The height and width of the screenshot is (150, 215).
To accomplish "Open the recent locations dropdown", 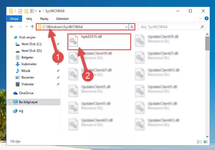I will 27,27.
